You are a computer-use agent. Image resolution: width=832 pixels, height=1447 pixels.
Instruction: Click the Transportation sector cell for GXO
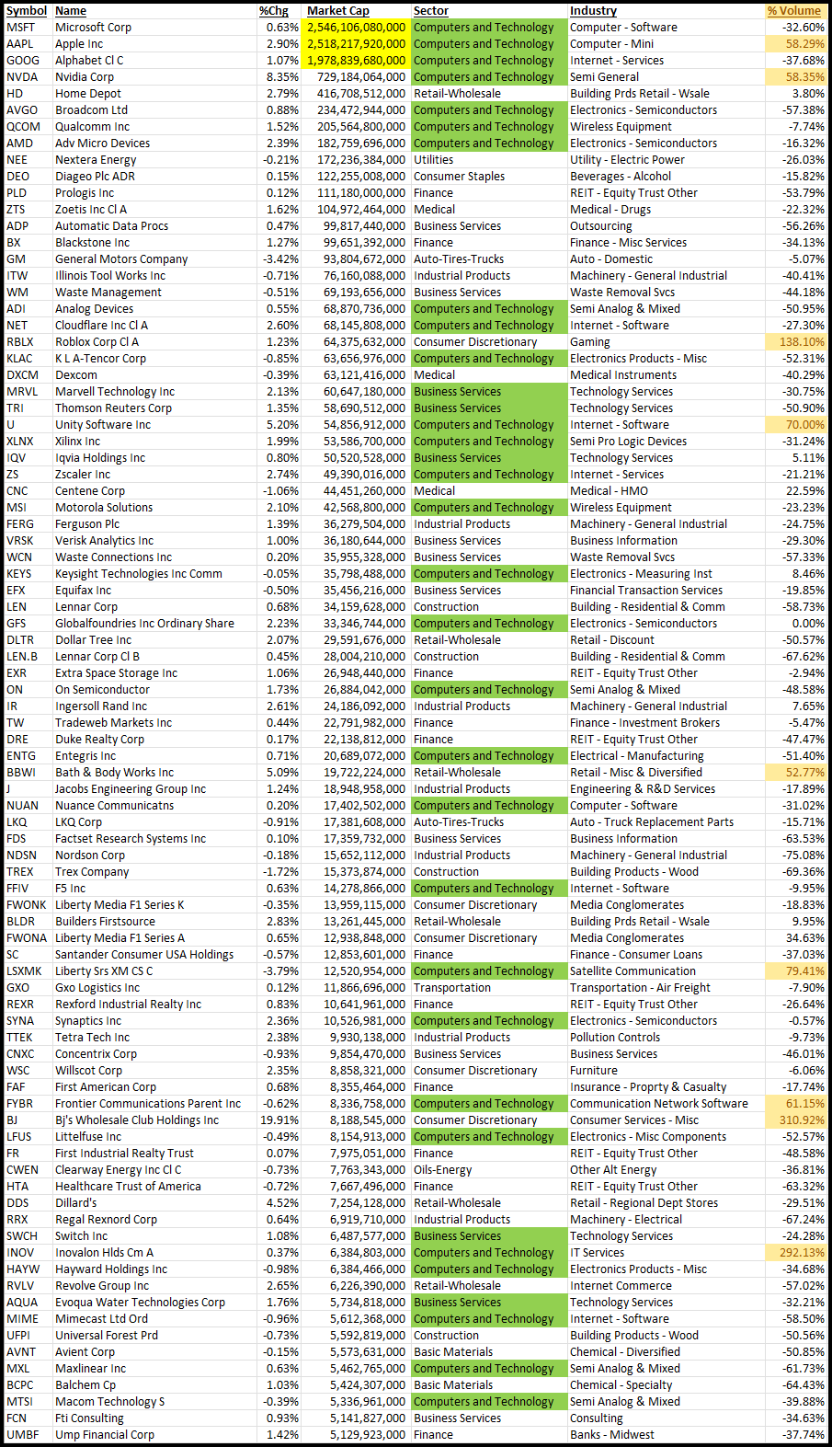coord(452,988)
